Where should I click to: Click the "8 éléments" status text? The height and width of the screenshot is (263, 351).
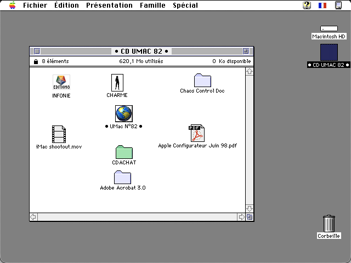[55, 61]
